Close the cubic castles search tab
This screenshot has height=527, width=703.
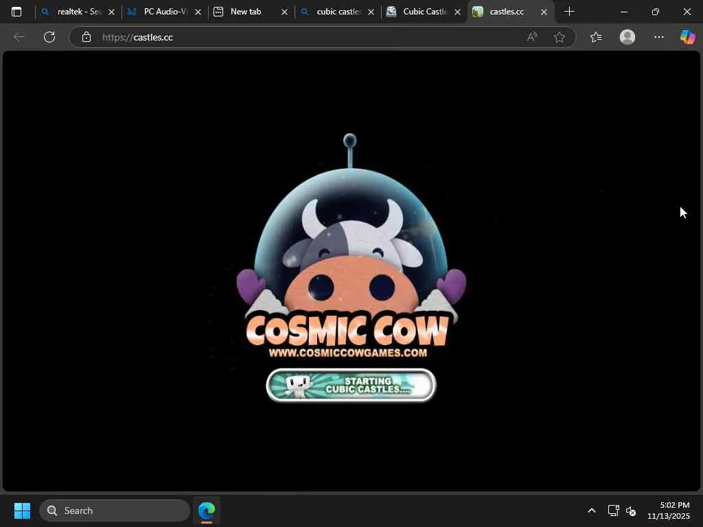point(371,12)
